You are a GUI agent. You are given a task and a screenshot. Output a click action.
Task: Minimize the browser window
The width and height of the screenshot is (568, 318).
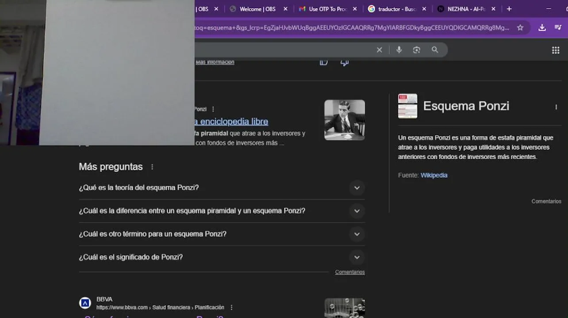(549, 9)
